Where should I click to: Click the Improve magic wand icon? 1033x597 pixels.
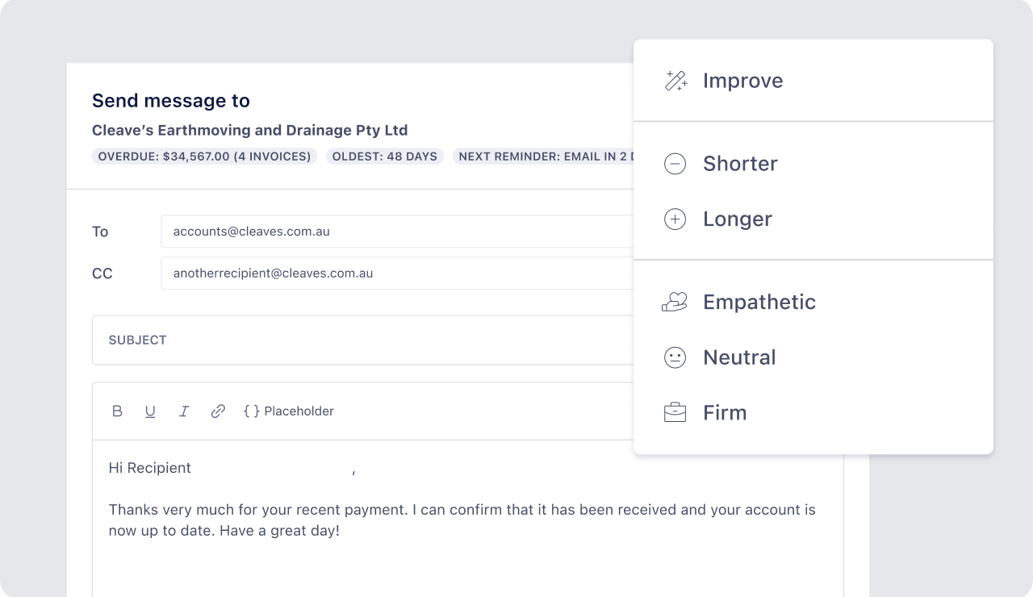pos(675,81)
